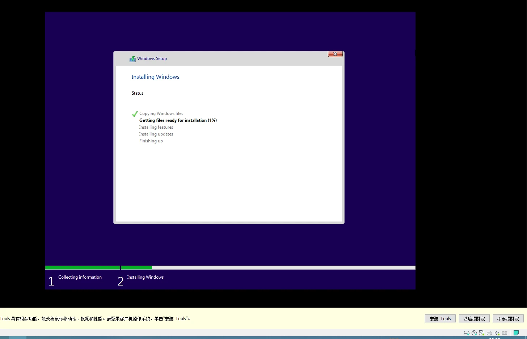Click the sound card speaker status icon
The image size is (527, 339).
(x=497, y=333)
